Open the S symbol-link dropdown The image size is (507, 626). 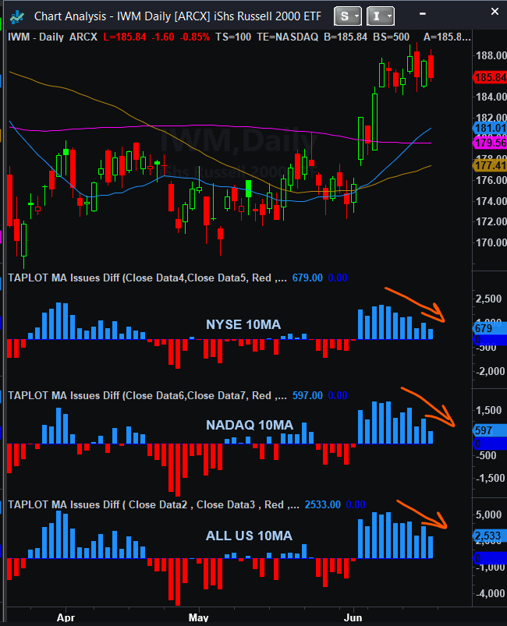[x=348, y=16]
